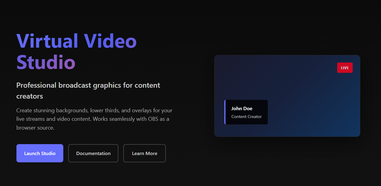Open the Documentation page
Image resolution: width=381 pixels, height=186 pixels.
[93, 153]
